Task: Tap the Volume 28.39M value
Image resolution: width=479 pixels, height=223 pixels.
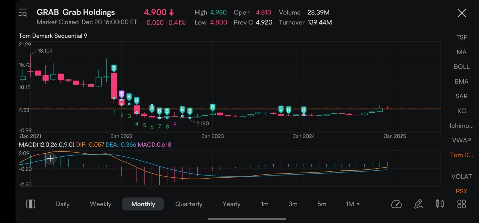Action: tap(318, 13)
